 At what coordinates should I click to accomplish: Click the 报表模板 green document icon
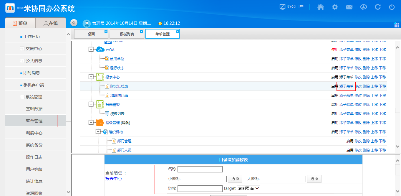click(x=100, y=104)
